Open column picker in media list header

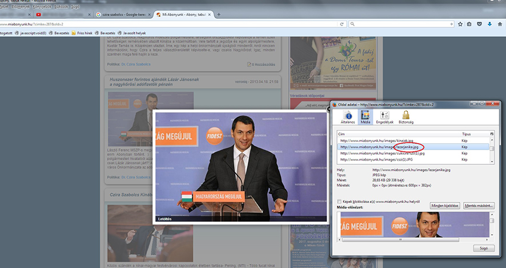click(492, 134)
